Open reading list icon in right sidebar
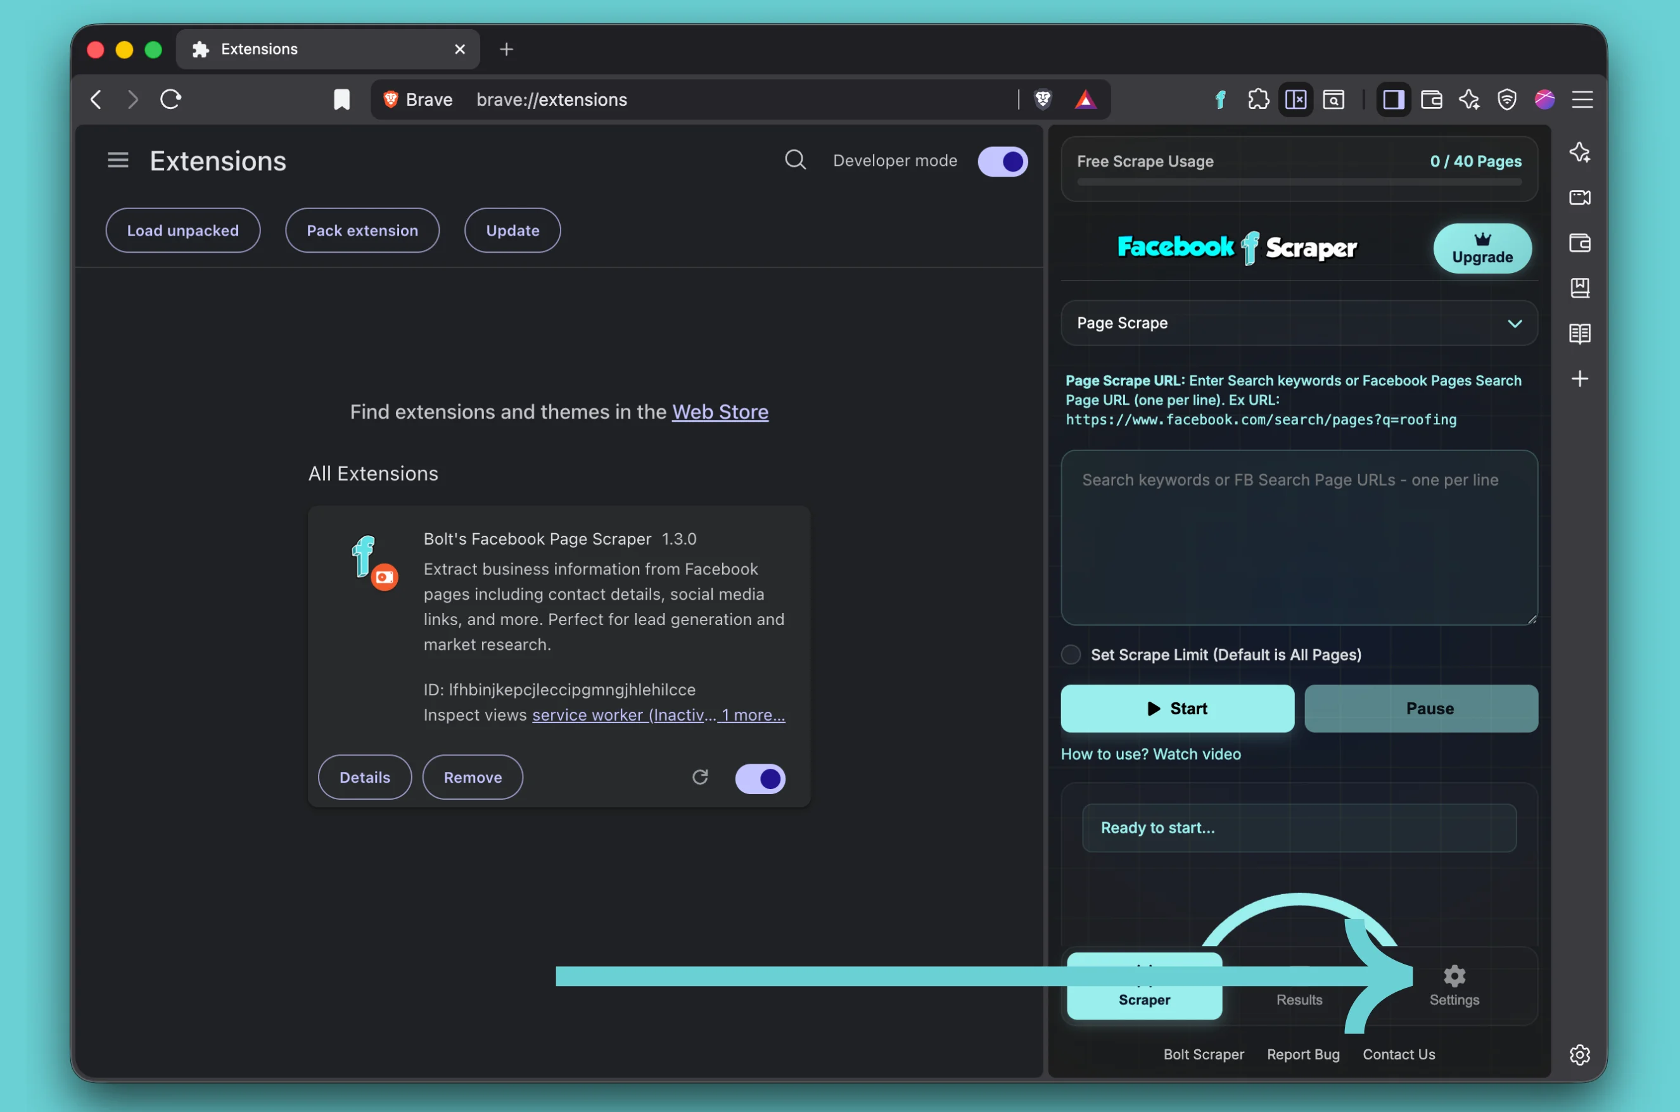The width and height of the screenshot is (1680, 1112). pos(1580,333)
